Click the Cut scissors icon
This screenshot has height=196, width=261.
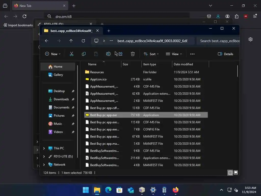coord(71,54)
